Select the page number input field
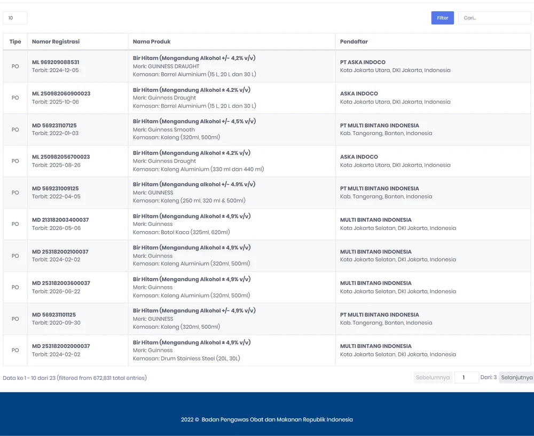Viewport: 534px width, 436px height. tap(467, 377)
